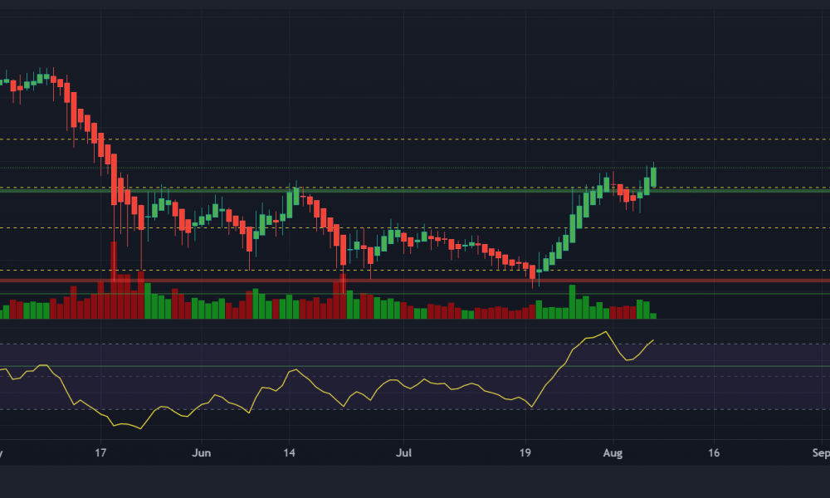Click the "Aug" month label on time axis
Viewport: 830px width, 498px height.
(613, 453)
